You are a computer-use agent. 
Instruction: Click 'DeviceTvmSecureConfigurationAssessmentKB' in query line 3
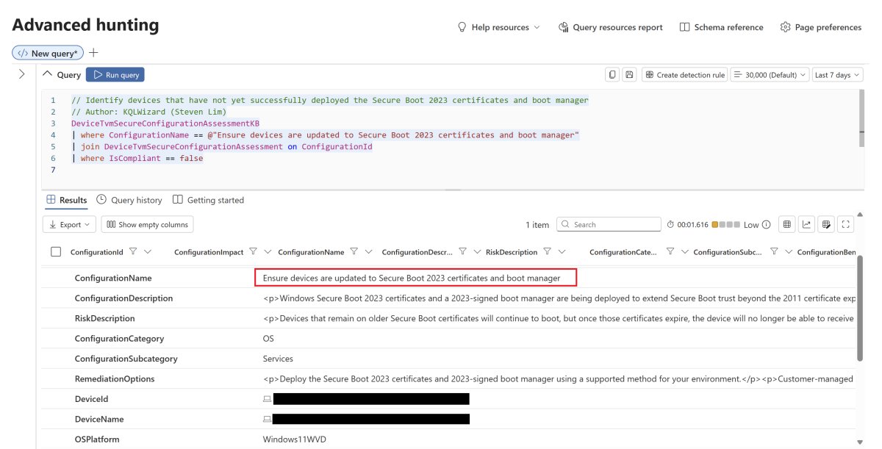point(165,123)
